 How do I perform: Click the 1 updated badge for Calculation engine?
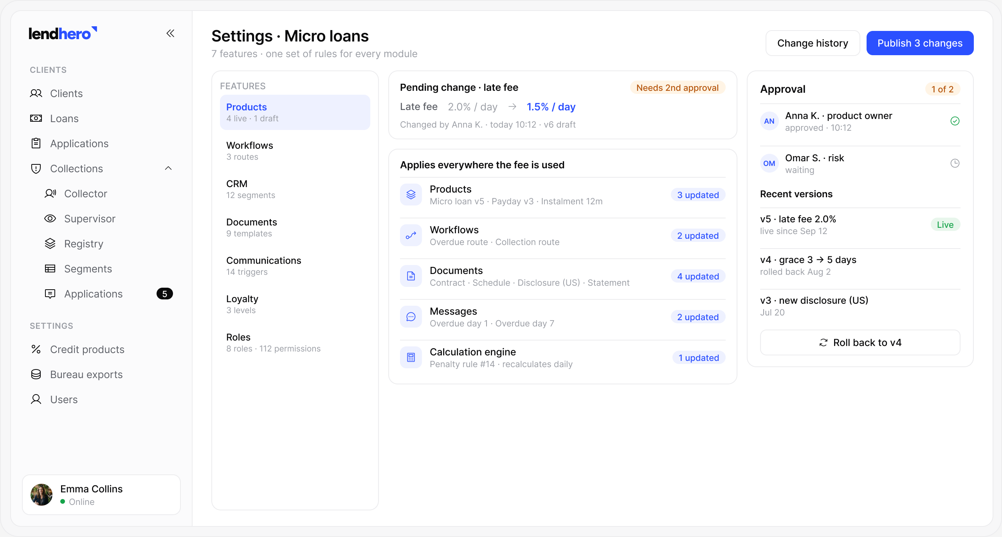(x=699, y=358)
